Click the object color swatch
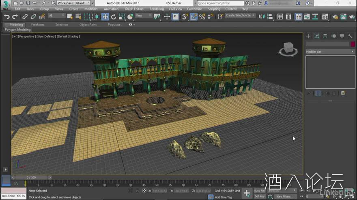Image resolution: width=357 pixels, height=200 pixels. (352, 44)
